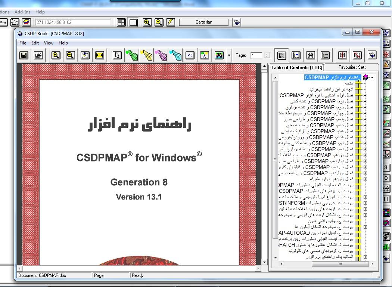Image resolution: width=392 pixels, height=287 pixels.
Task: Click the coordinate field 271.1324,496.8102
Action: pos(73,22)
